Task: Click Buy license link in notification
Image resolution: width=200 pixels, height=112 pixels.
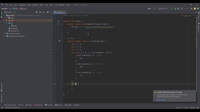Action: click(x=161, y=100)
